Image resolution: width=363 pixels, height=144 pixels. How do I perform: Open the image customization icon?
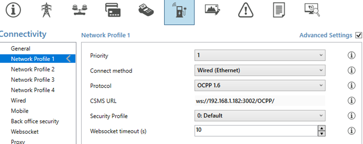(x=212, y=10)
